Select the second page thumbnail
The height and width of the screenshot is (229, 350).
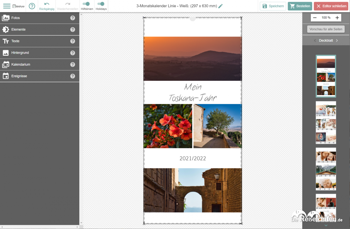point(326,123)
